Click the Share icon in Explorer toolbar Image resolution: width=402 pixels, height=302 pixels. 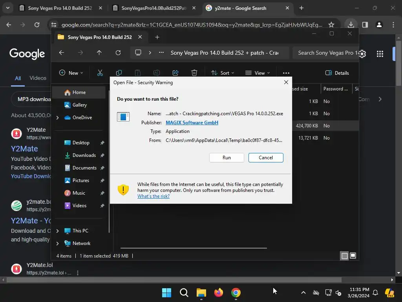coord(175,73)
